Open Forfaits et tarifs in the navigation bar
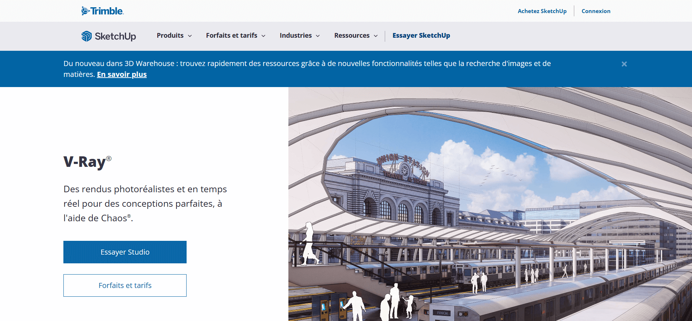 point(232,36)
